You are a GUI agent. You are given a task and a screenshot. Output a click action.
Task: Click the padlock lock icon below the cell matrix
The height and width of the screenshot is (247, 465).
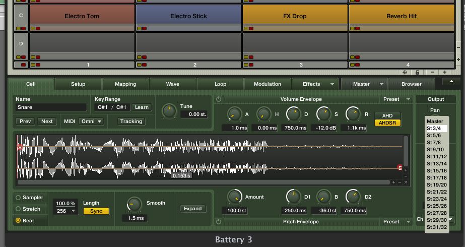pos(417,72)
